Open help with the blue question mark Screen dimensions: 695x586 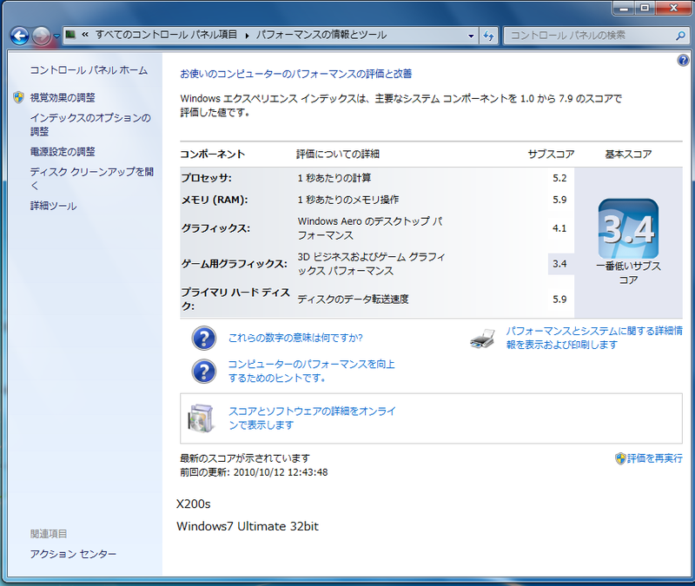click(683, 60)
